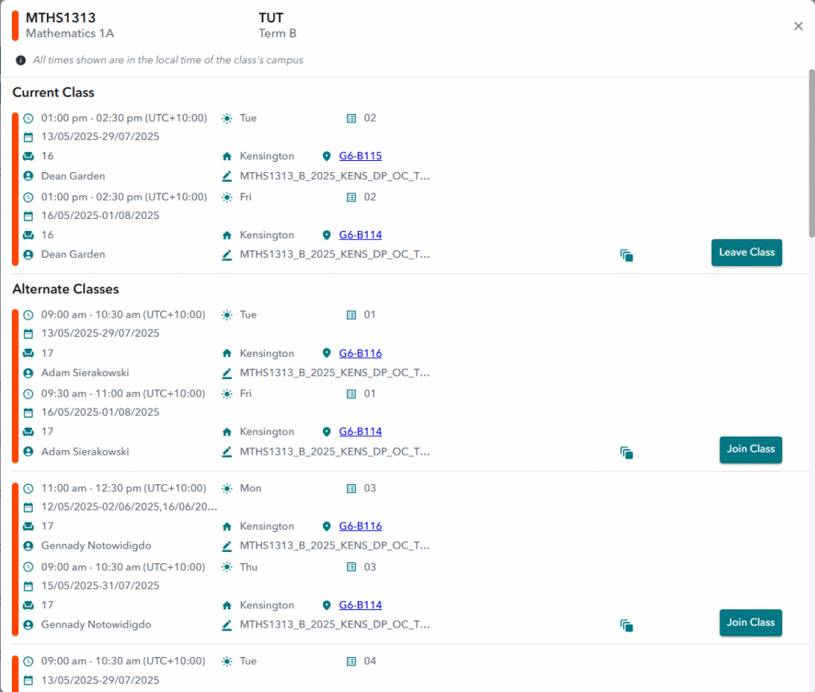Click copy icon in Gennady Notowidigdo class row

click(626, 626)
